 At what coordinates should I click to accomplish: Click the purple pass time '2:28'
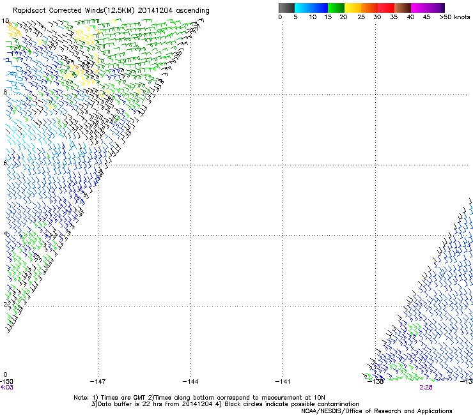click(426, 388)
